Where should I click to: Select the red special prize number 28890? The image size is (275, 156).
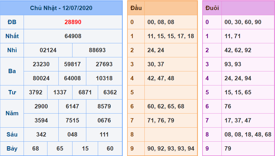tap(73, 22)
